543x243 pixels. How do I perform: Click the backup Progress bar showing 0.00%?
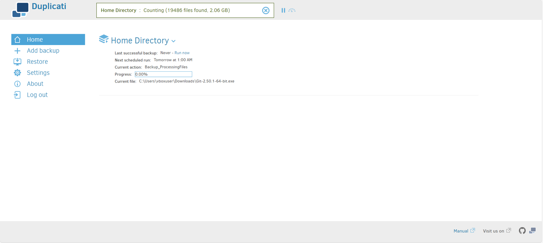coord(164,74)
